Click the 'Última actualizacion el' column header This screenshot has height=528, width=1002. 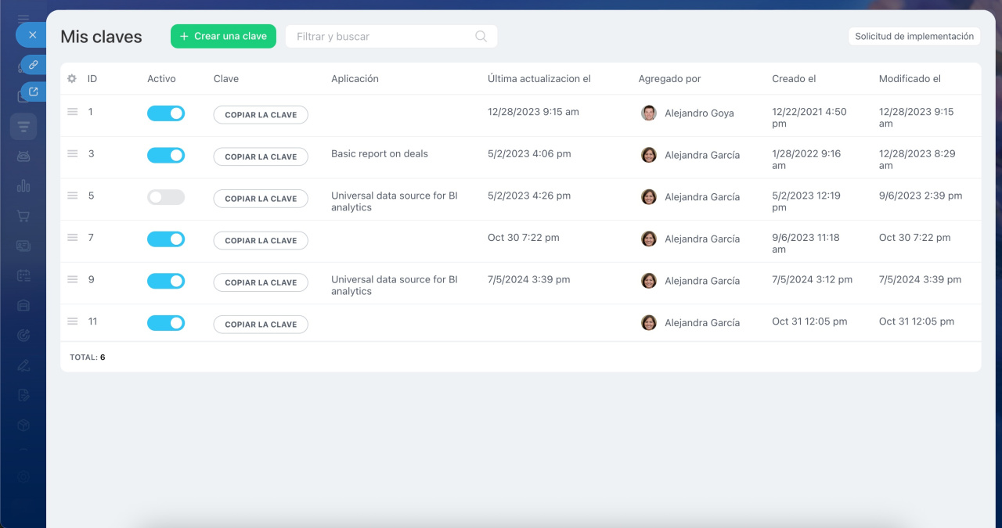[x=539, y=79]
